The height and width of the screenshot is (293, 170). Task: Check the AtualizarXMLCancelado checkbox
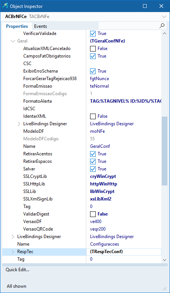[93, 49]
